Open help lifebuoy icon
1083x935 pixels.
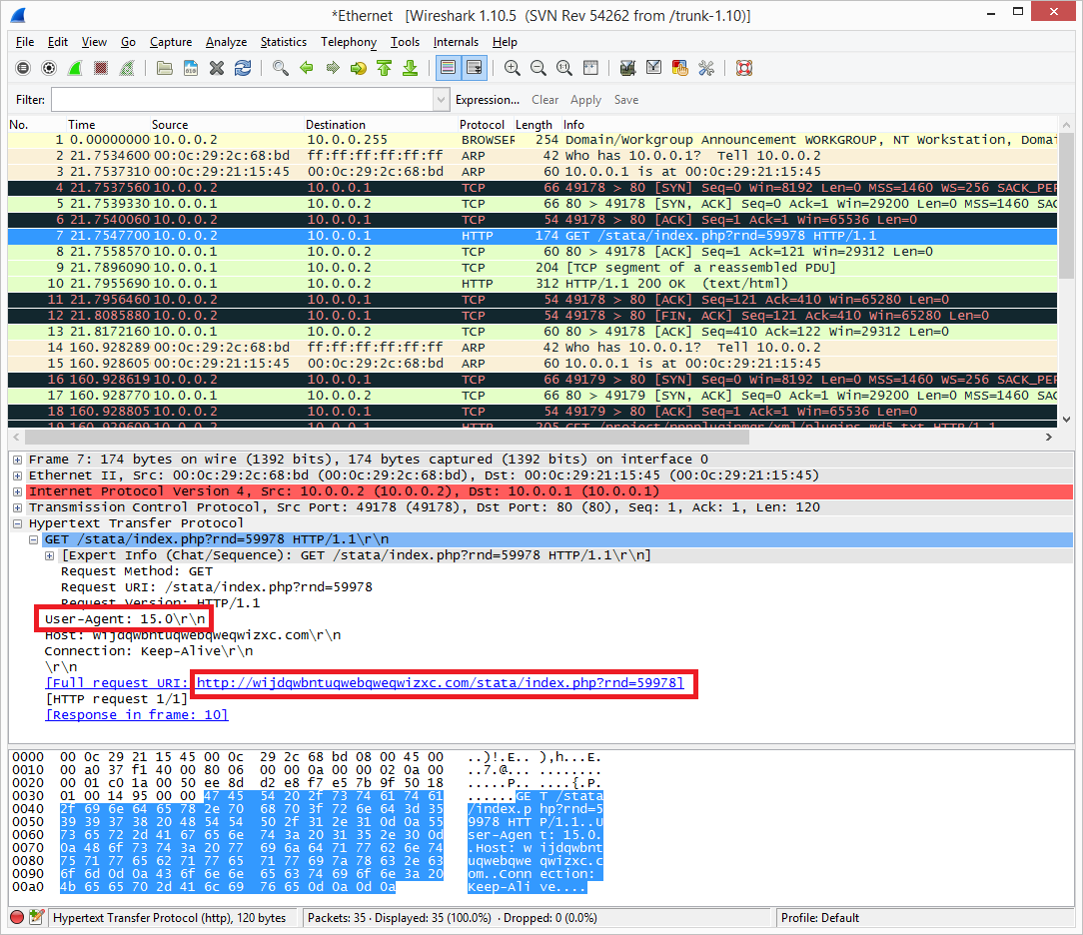744,68
